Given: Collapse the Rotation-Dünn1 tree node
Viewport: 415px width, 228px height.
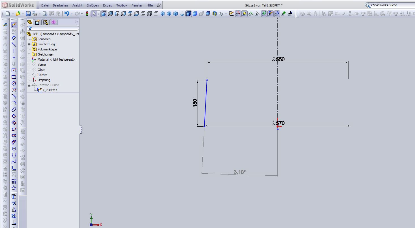Looking at the screenshot, I should tap(29, 85).
